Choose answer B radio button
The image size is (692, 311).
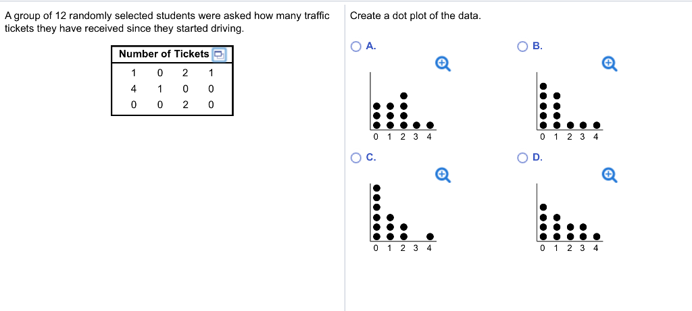pos(523,47)
